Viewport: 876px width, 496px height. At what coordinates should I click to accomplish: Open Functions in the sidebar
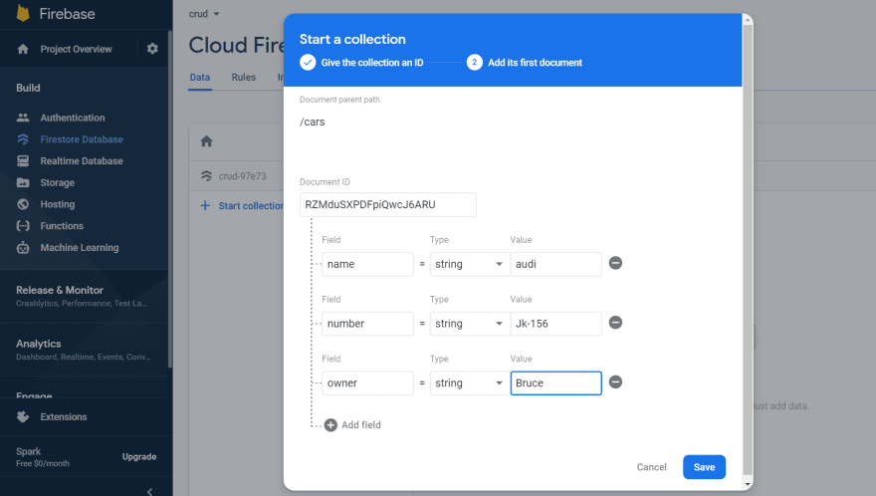click(x=62, y=226)
